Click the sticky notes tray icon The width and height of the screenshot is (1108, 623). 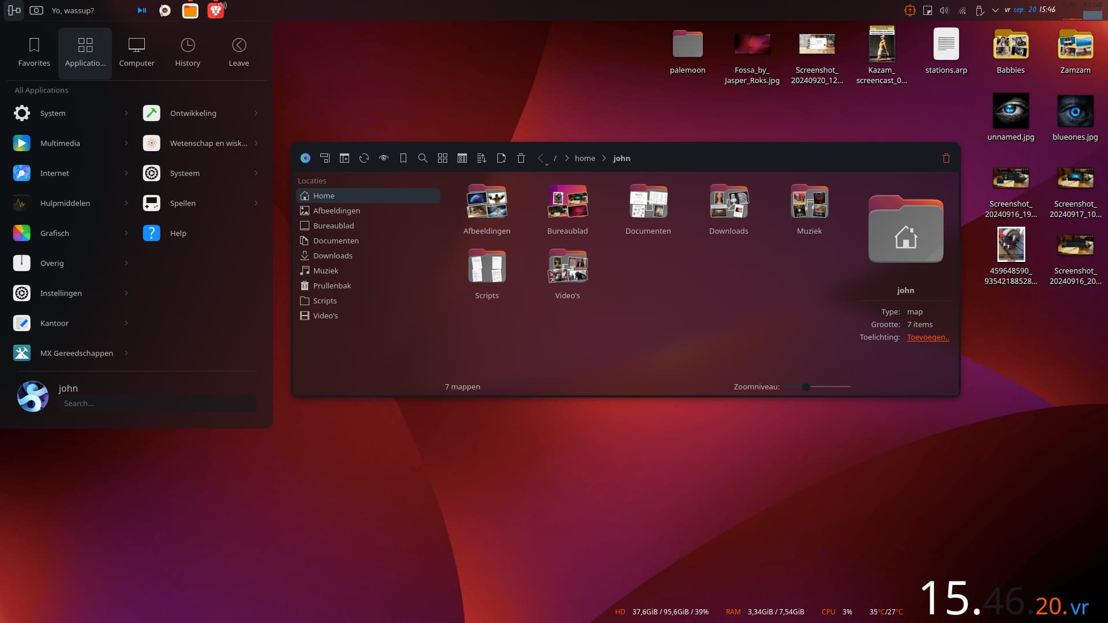(x=927, y=10)
